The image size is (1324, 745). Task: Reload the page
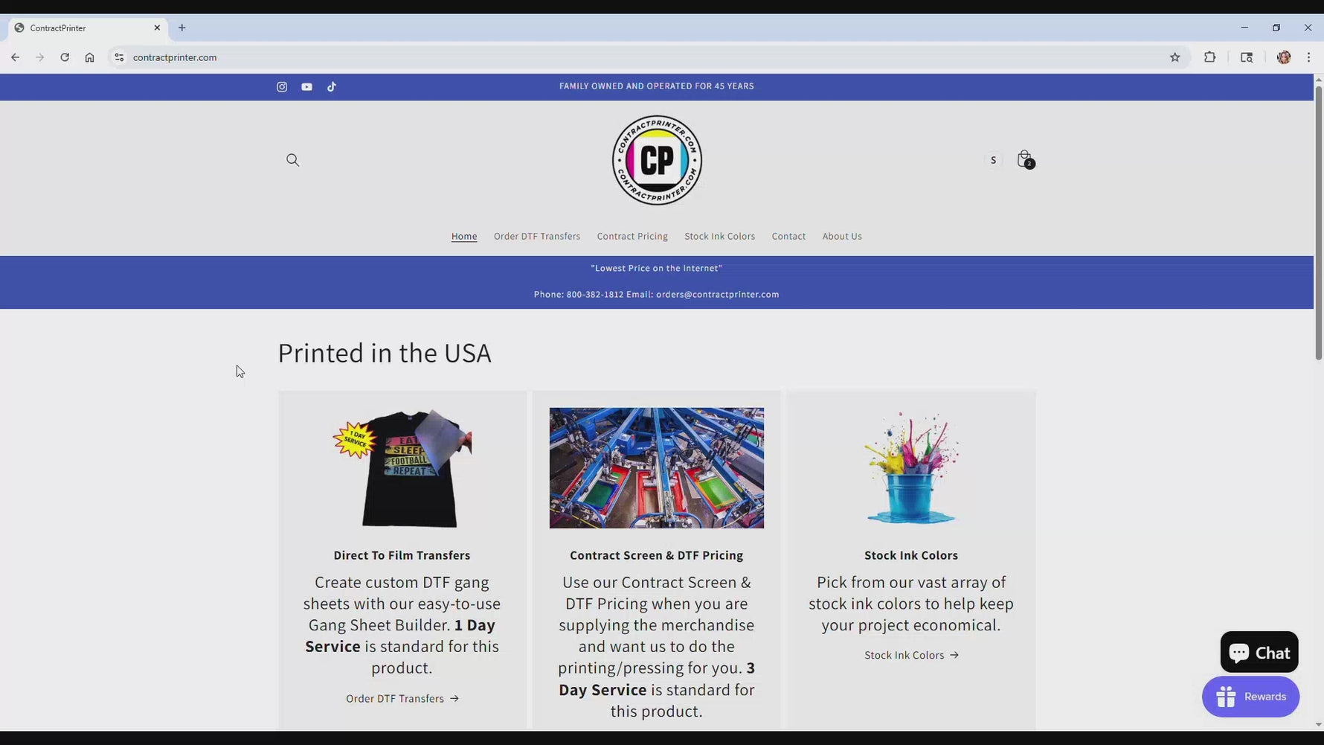tap(65, 57)
